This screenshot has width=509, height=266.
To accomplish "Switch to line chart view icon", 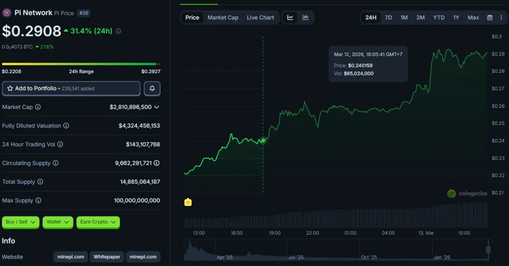I will point(290,17).
